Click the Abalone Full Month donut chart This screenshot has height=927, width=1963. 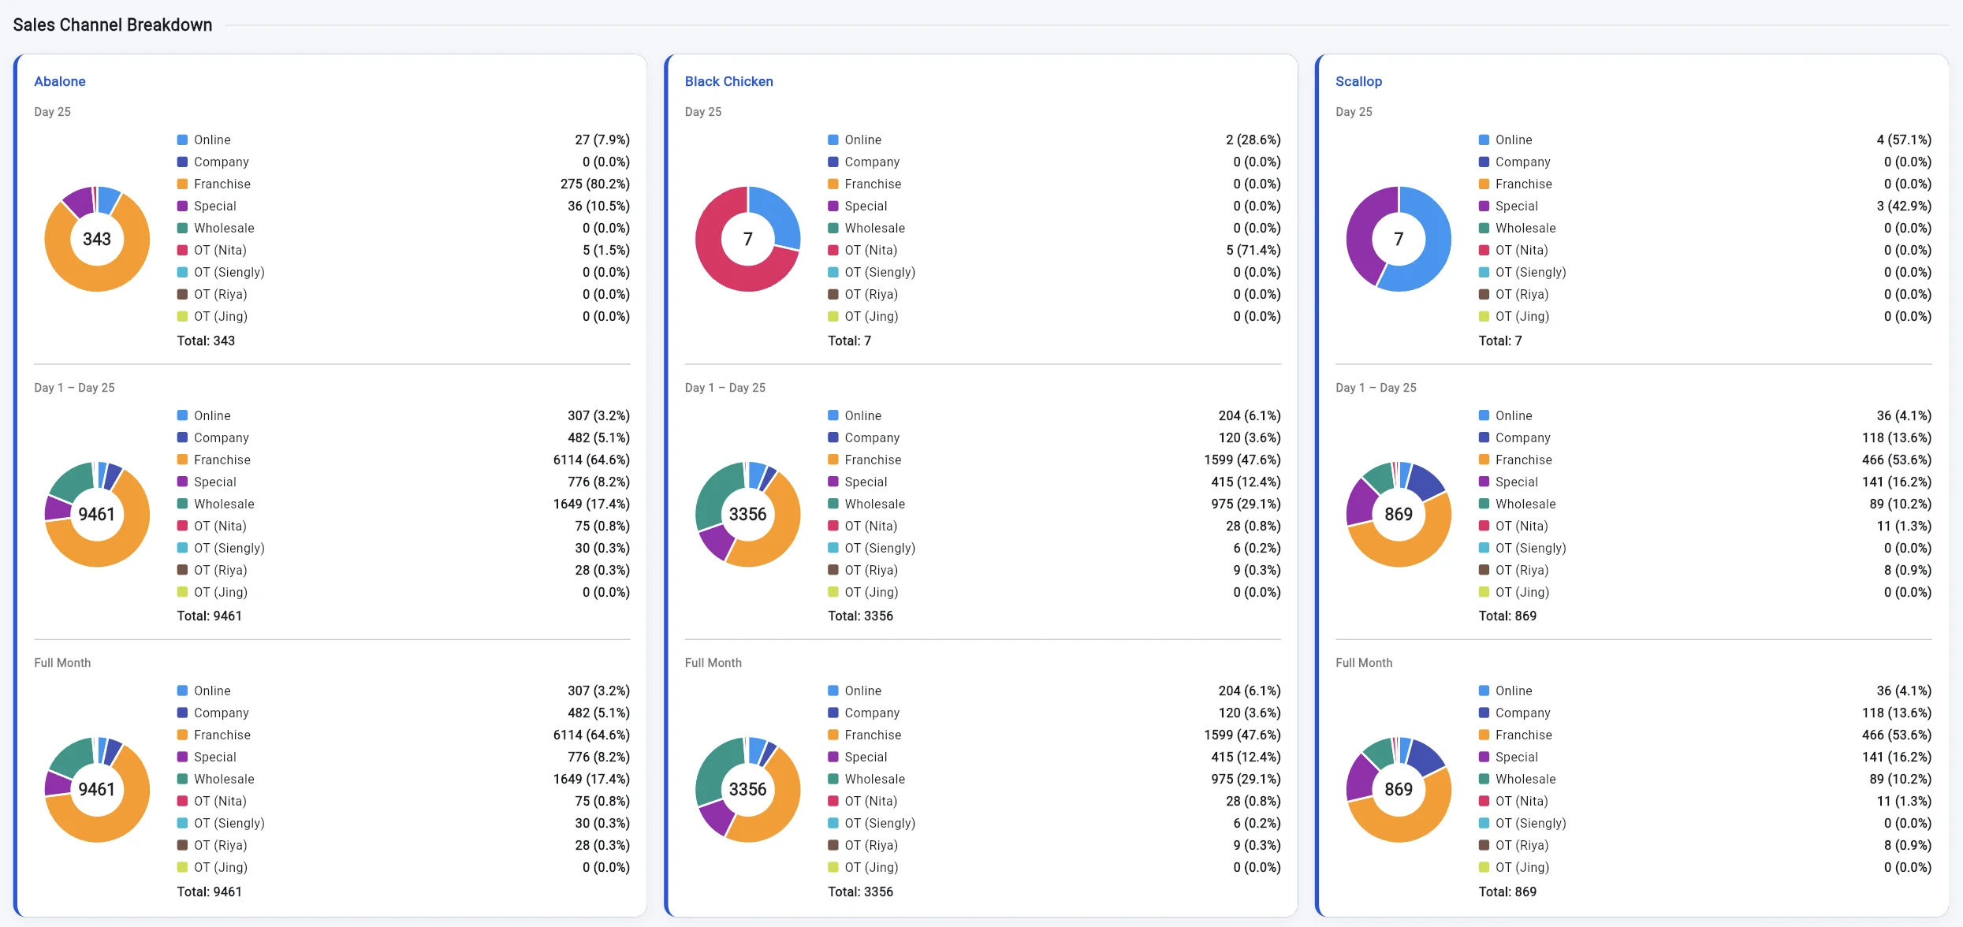pos(97,789)
